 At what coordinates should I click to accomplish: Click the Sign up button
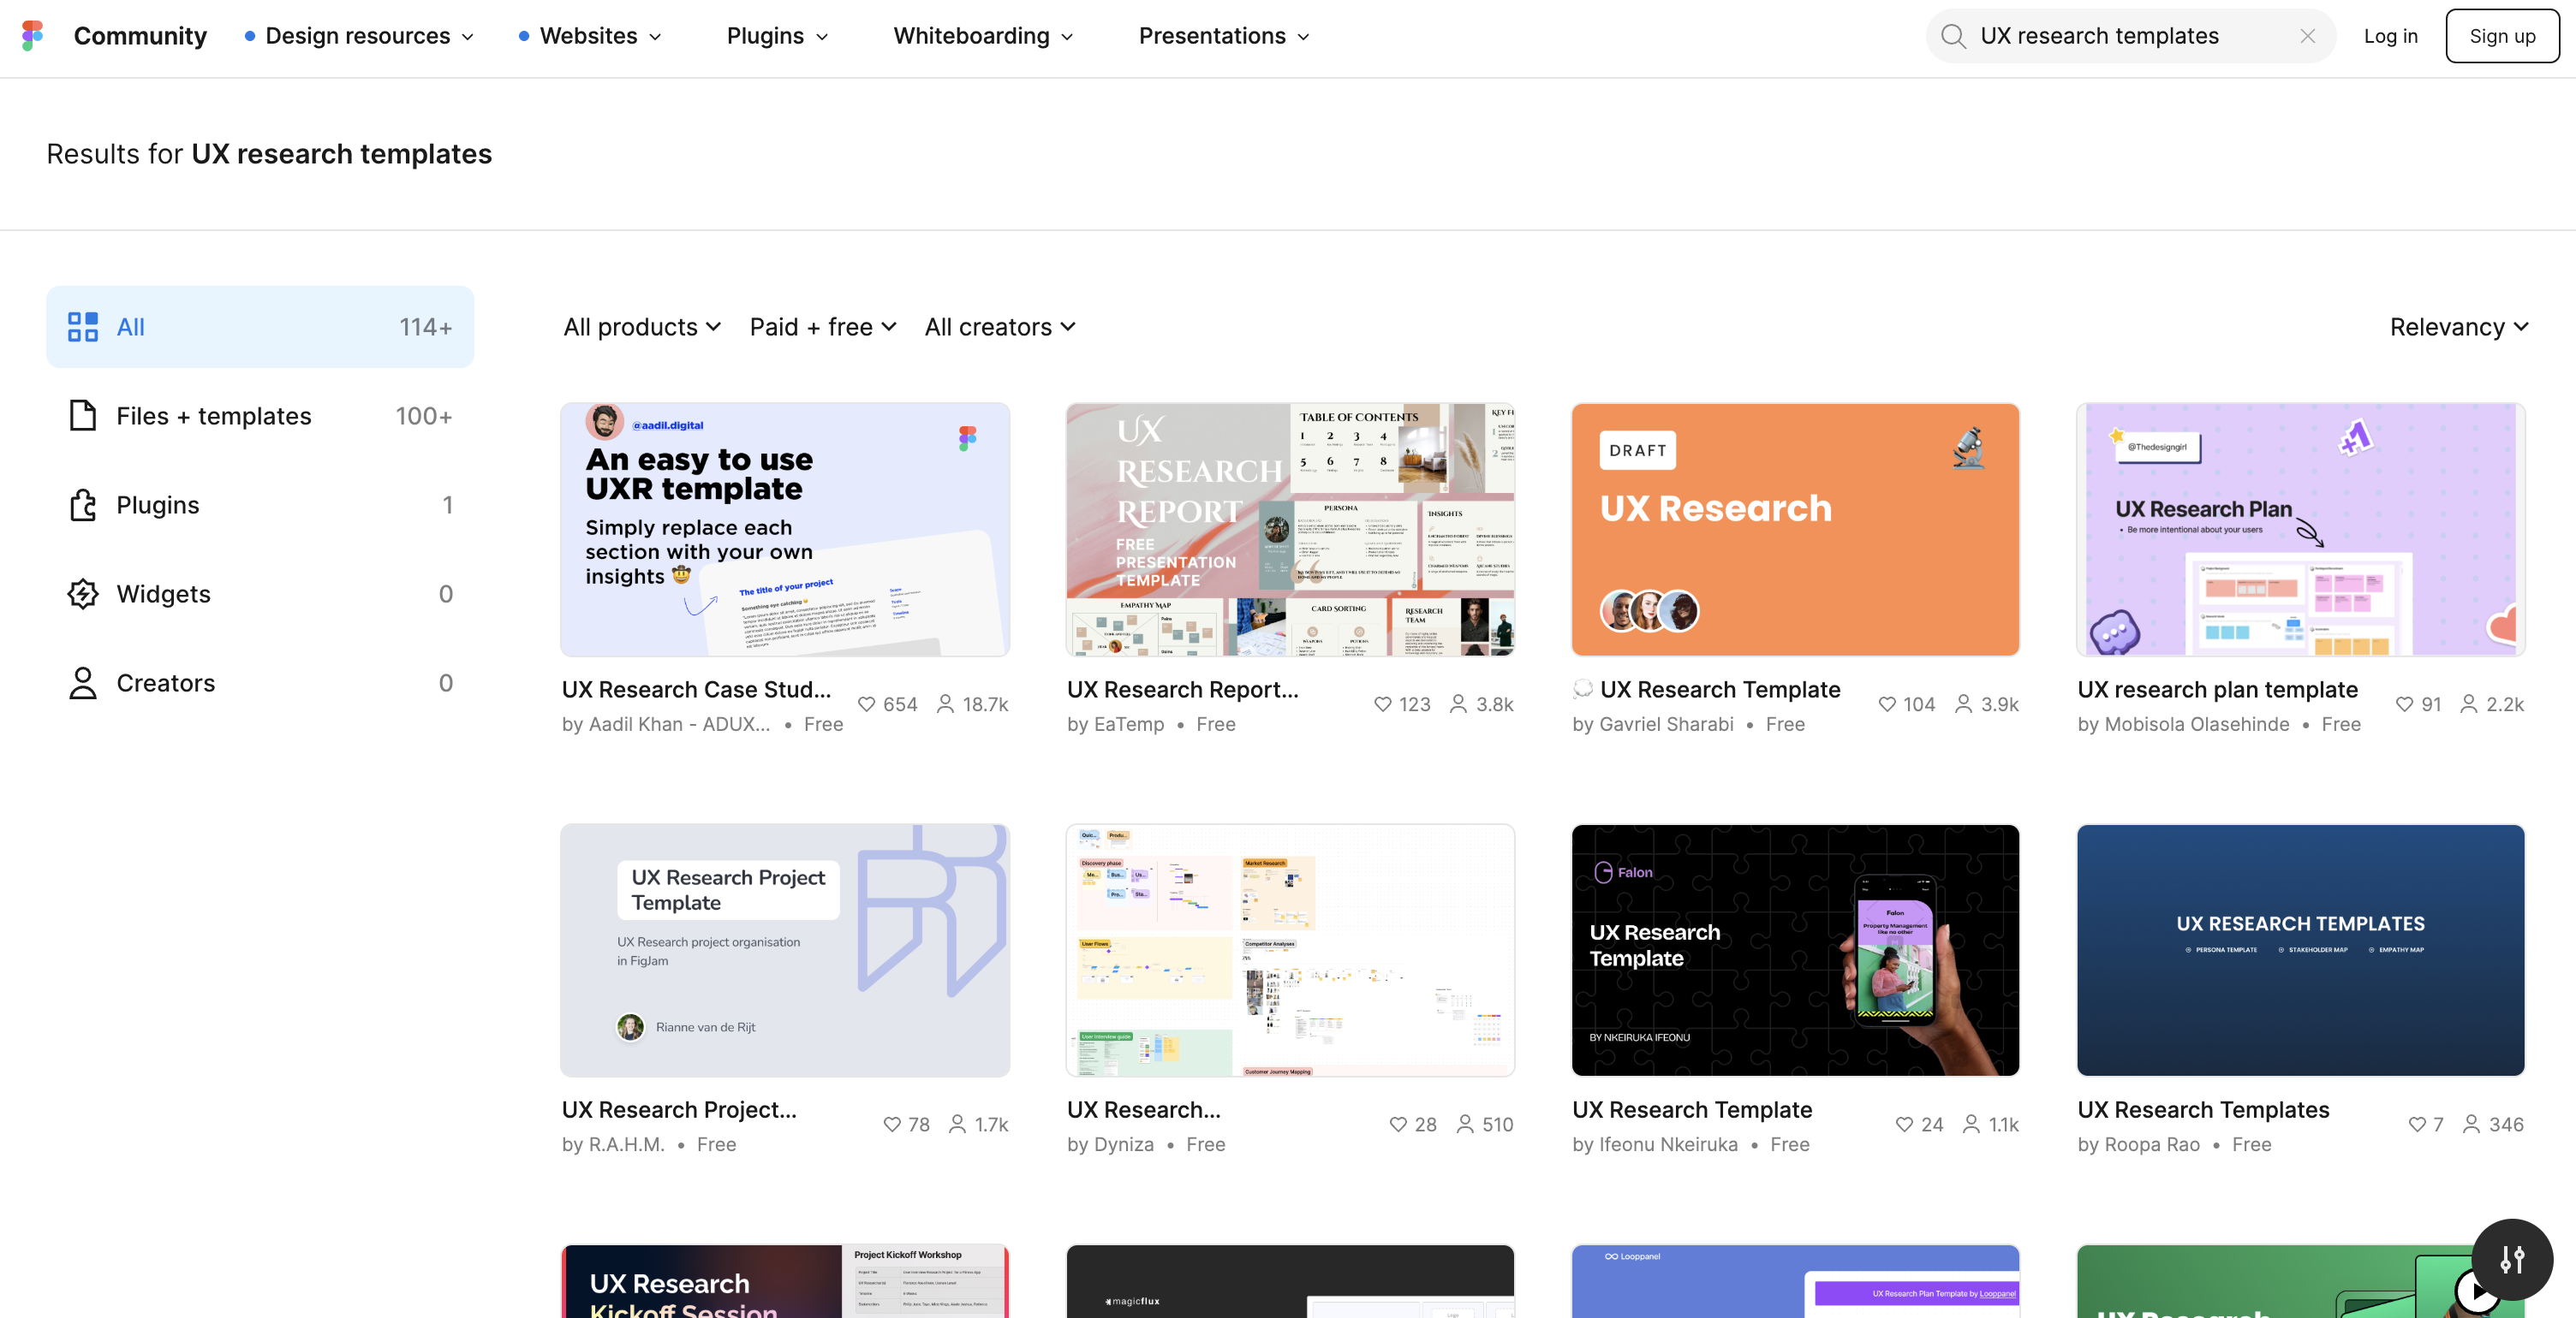[2502, 36]
